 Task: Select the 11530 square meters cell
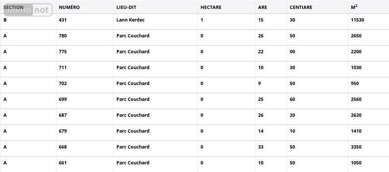[357, 20]
